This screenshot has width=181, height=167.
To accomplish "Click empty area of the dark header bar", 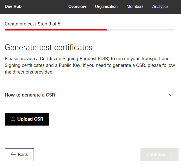I will click(x=45, y=6).
